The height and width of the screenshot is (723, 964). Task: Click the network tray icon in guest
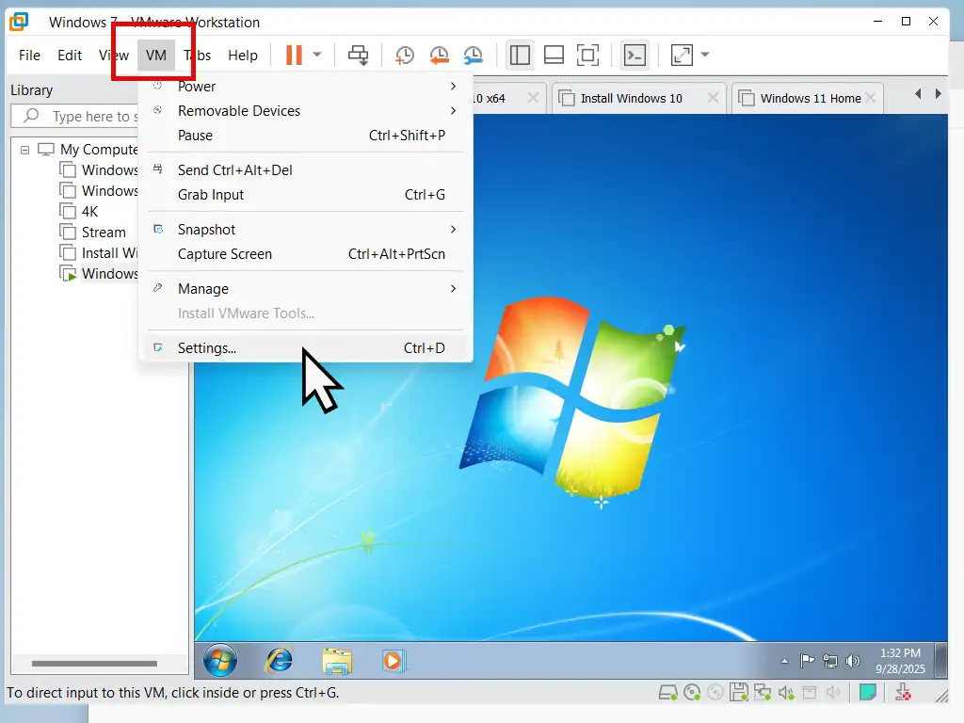coord(830,662)
